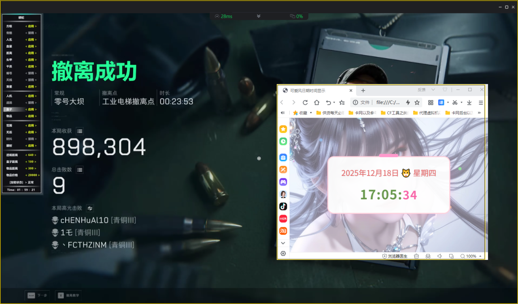Open the browser hamburger menu
518x304 pixels.
tap(480, 102)
